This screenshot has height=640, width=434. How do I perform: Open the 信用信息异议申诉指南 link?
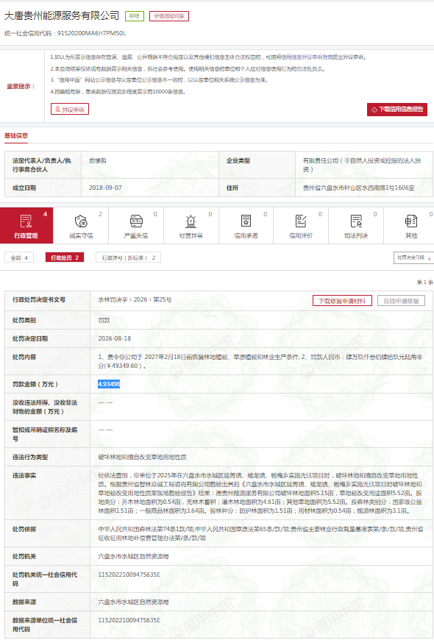[x=305, y=57]
